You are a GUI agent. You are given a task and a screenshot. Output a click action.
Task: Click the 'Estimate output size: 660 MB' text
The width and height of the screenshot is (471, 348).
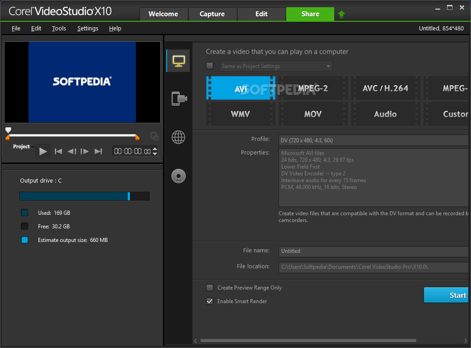[x=73, y=240]
